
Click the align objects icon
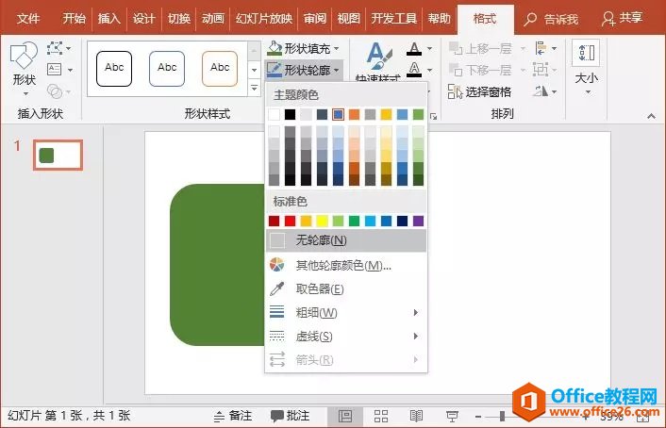click(541, 48)
